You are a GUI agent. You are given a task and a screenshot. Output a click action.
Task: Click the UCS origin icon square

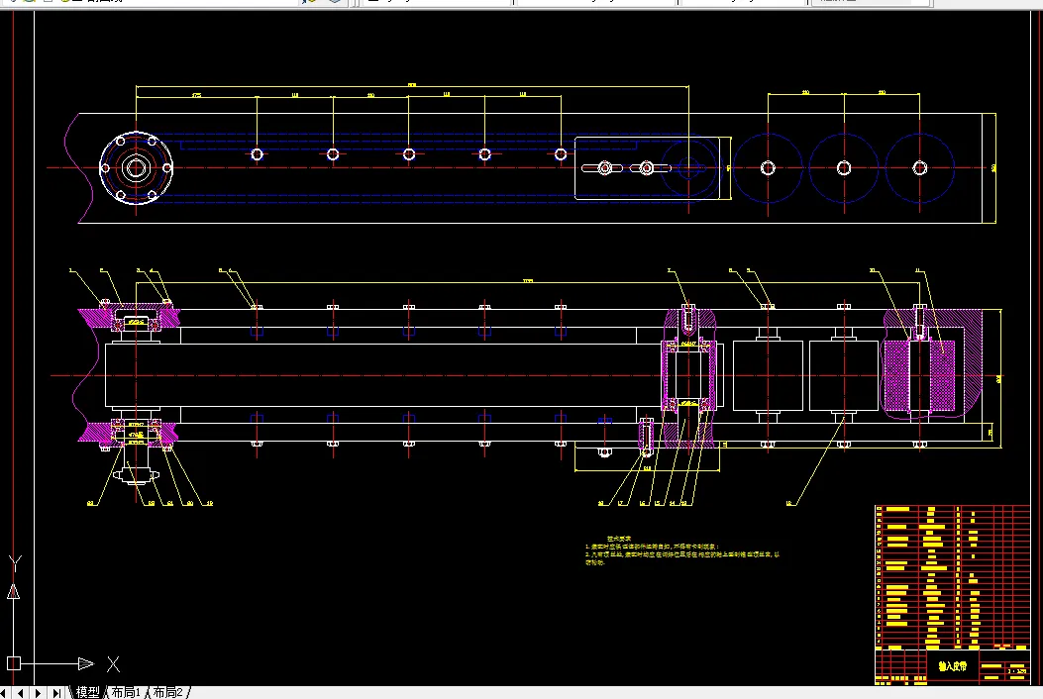13,663
